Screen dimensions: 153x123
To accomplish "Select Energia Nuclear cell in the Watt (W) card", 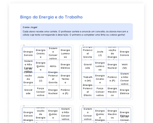I will click(112, 66).
